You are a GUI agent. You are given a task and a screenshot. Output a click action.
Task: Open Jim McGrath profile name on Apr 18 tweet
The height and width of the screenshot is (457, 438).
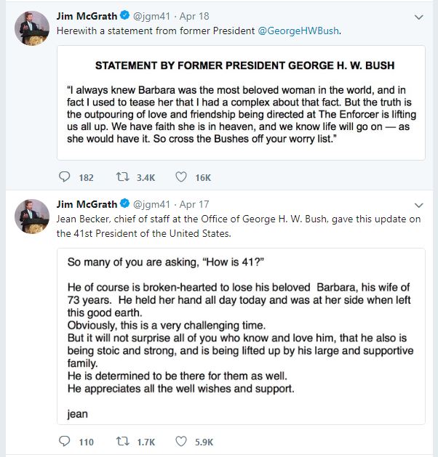[87, 16]
